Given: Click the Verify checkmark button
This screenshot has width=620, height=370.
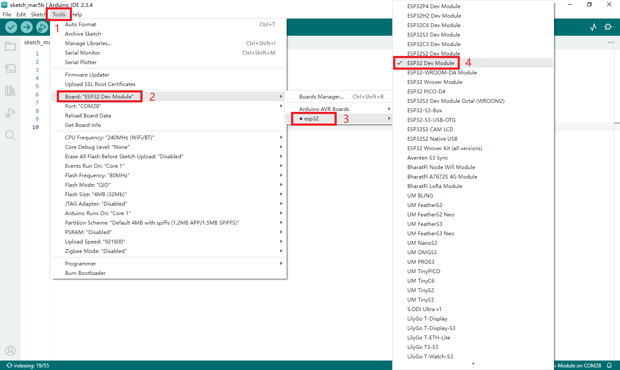Looking at the screenshot, I should click(11, 27).
